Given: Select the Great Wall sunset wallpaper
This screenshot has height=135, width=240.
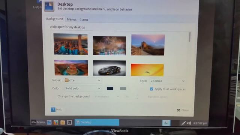Looking at the screenshot, I should coord(148,45).
